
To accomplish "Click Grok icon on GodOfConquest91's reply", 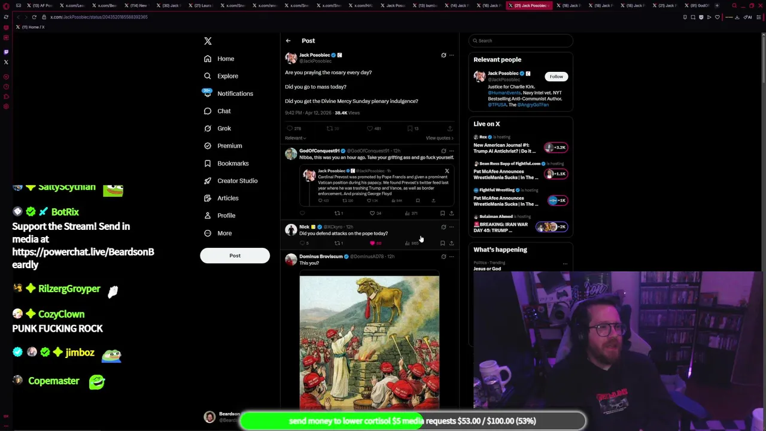I will click(x=443, y=151).
